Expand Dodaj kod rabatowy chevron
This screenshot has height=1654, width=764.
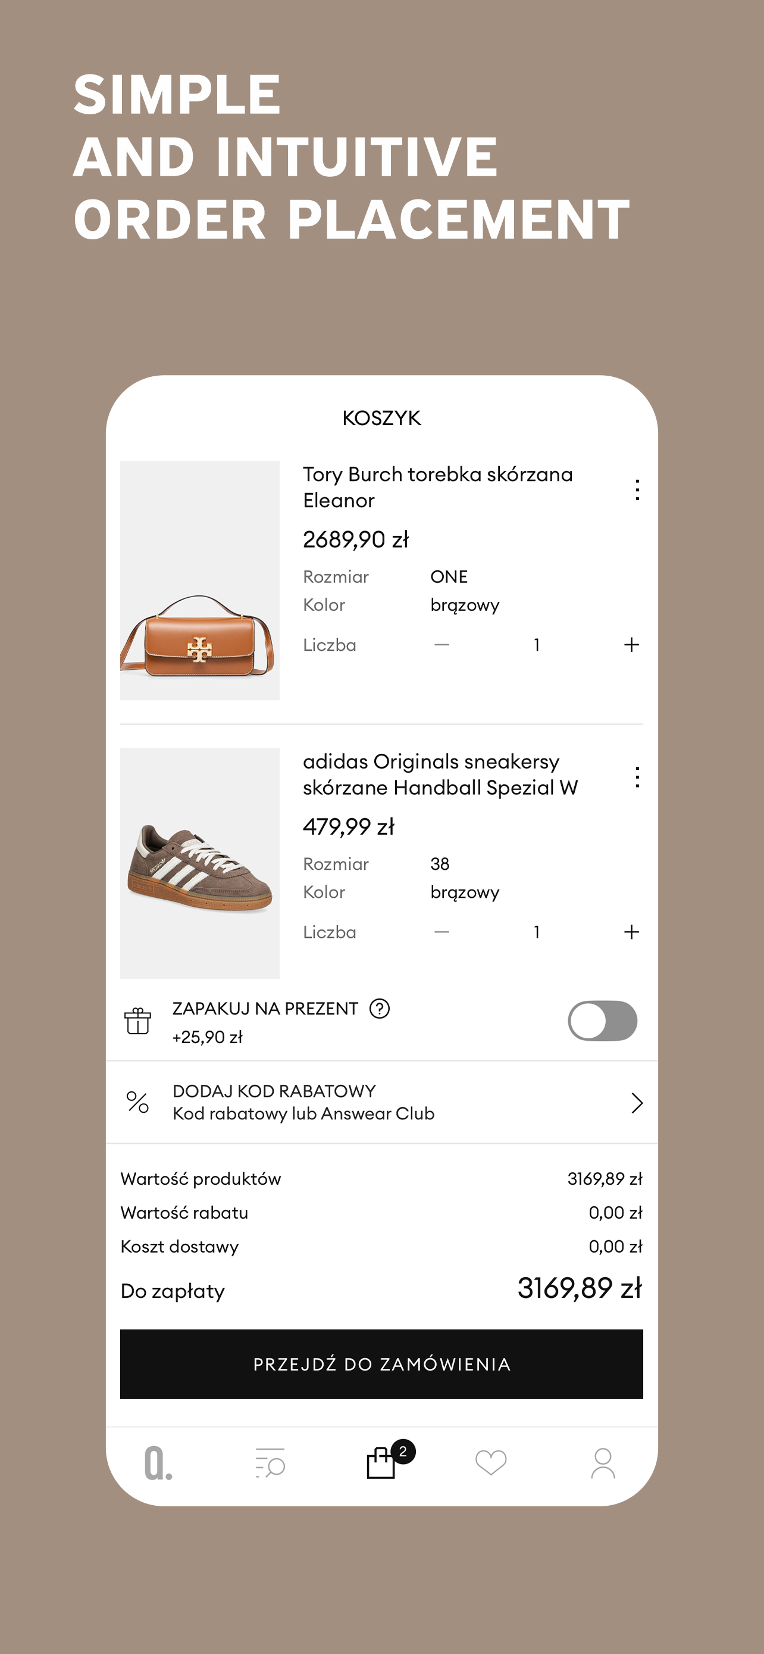pos(636,1103)
